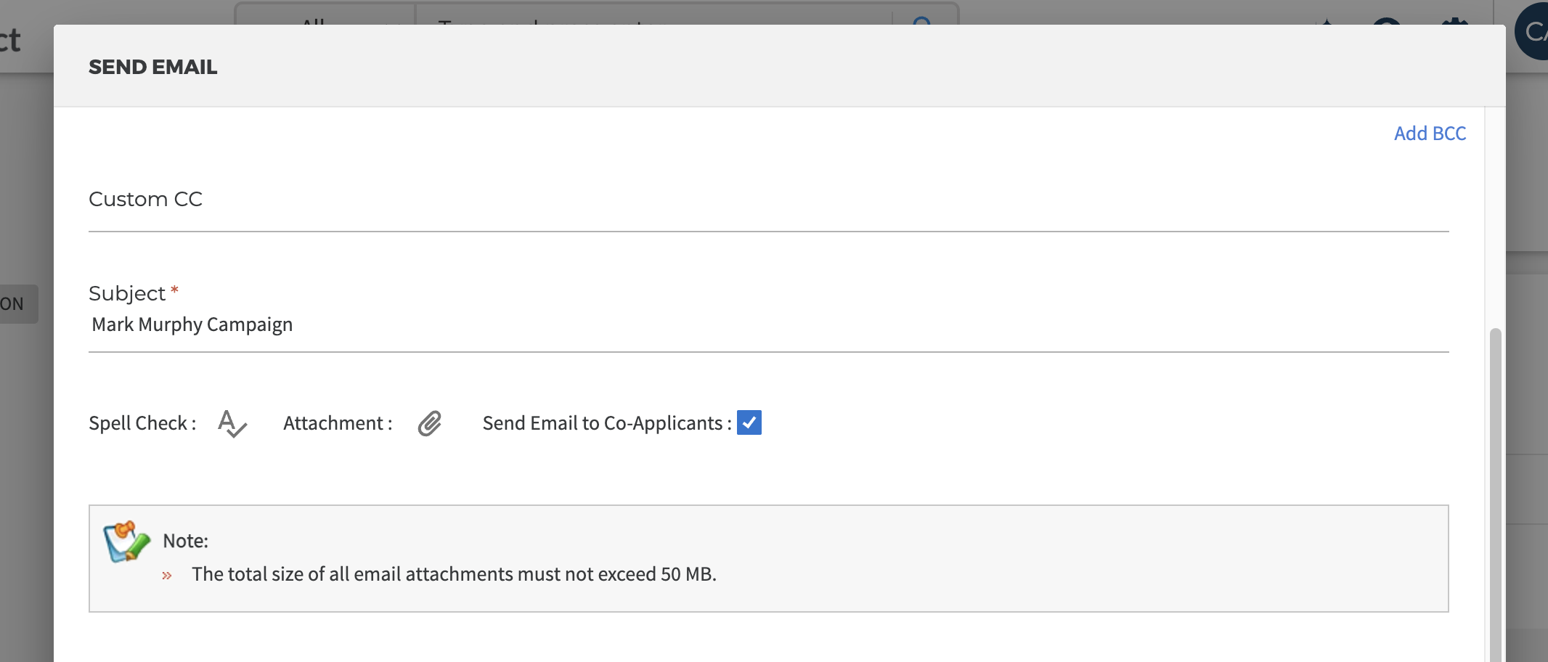The height and width of the screenshot is (662, 1548).
Task: Run Spell Check on the email
Action: tap(232, 423)
